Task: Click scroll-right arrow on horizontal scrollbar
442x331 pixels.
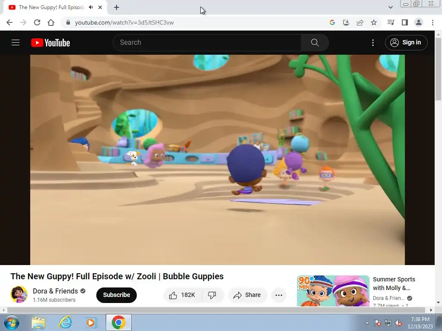Action: [x=431, y=310]
